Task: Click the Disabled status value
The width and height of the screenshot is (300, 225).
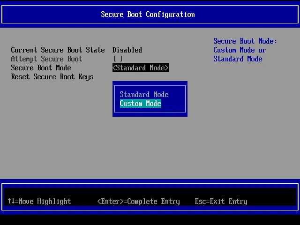Action: pyautogui.click(x=127, y=50)
